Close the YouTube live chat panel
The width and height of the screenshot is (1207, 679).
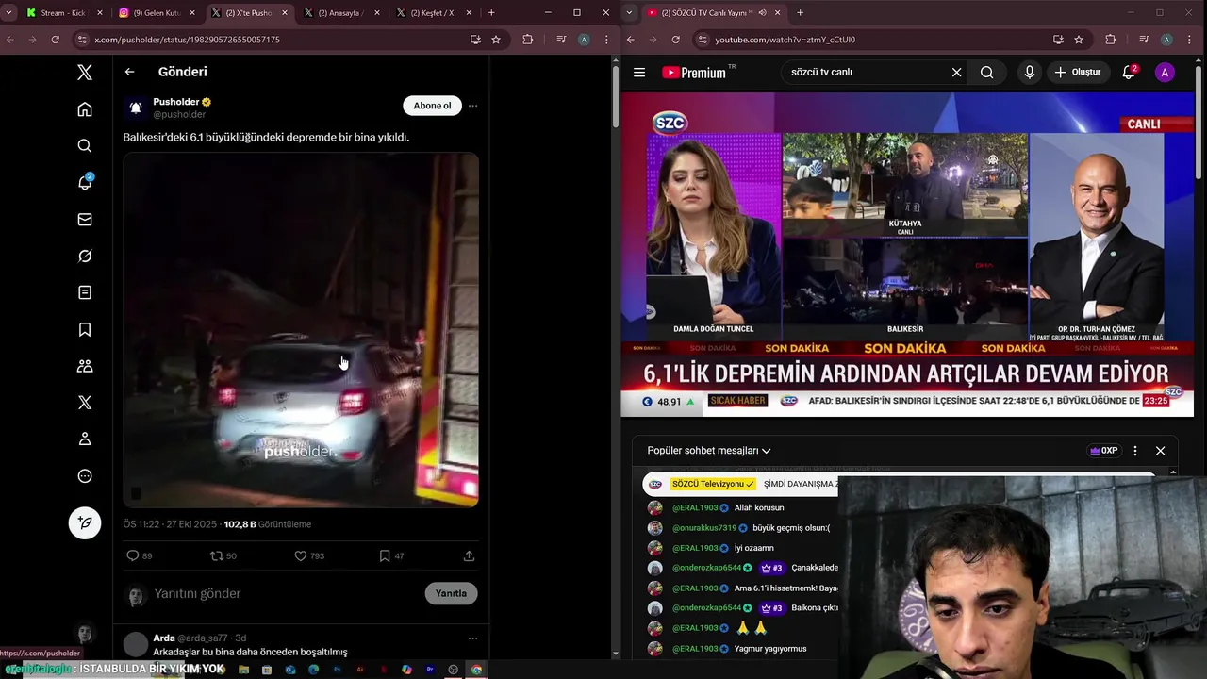coord(1160,451)
